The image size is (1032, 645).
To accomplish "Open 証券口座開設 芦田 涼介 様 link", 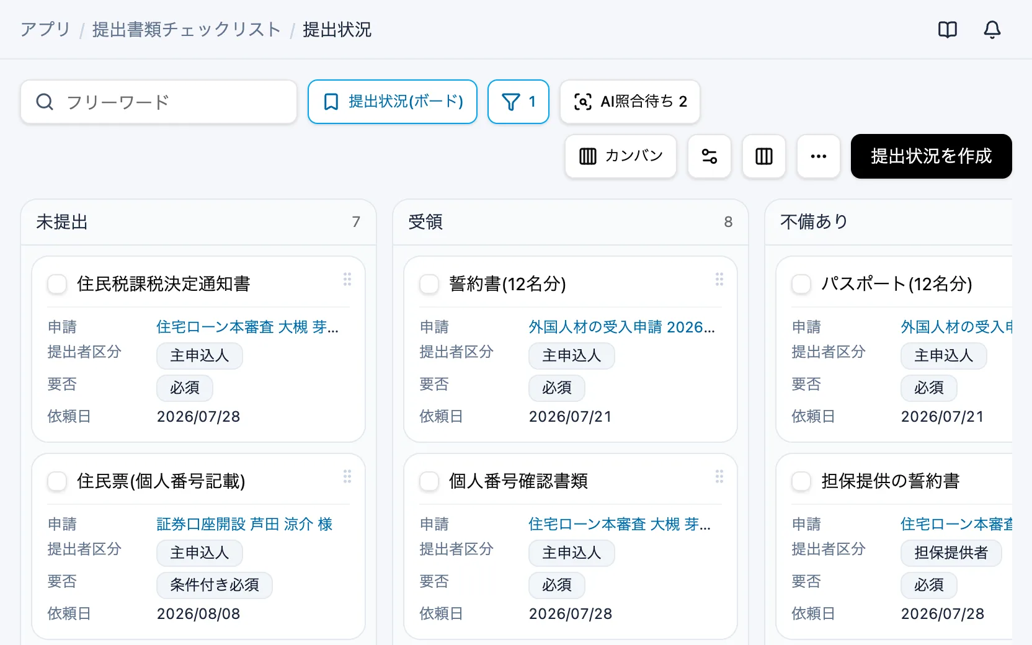I will point(244,524).
